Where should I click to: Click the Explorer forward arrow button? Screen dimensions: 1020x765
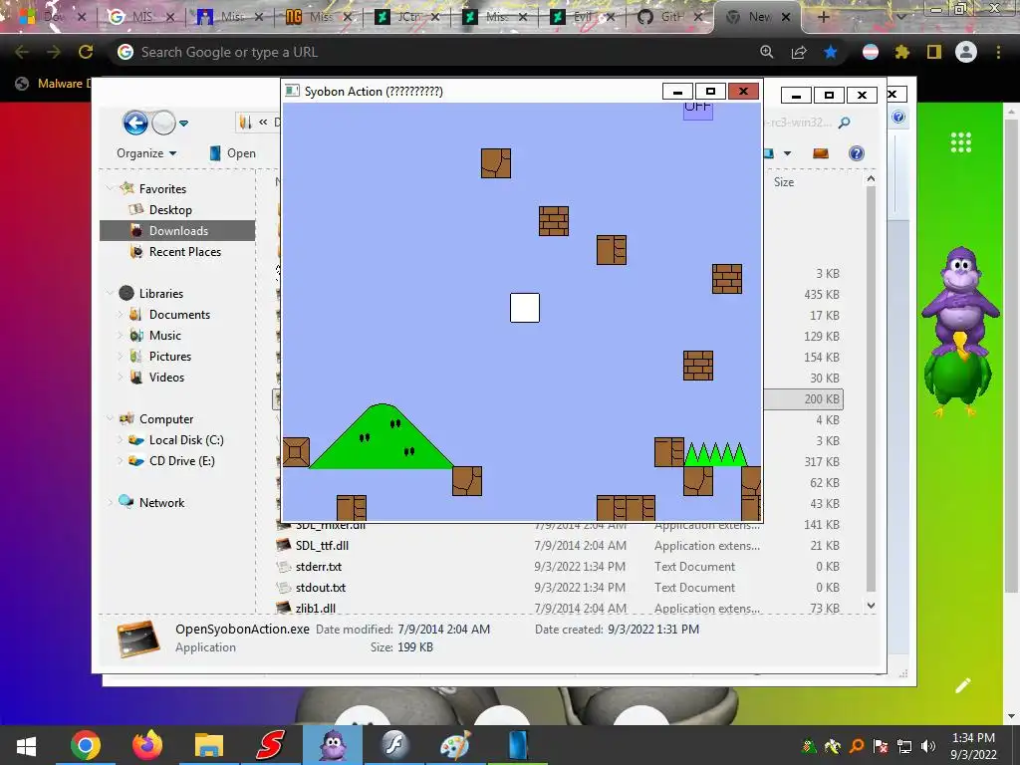coord(163,123)
